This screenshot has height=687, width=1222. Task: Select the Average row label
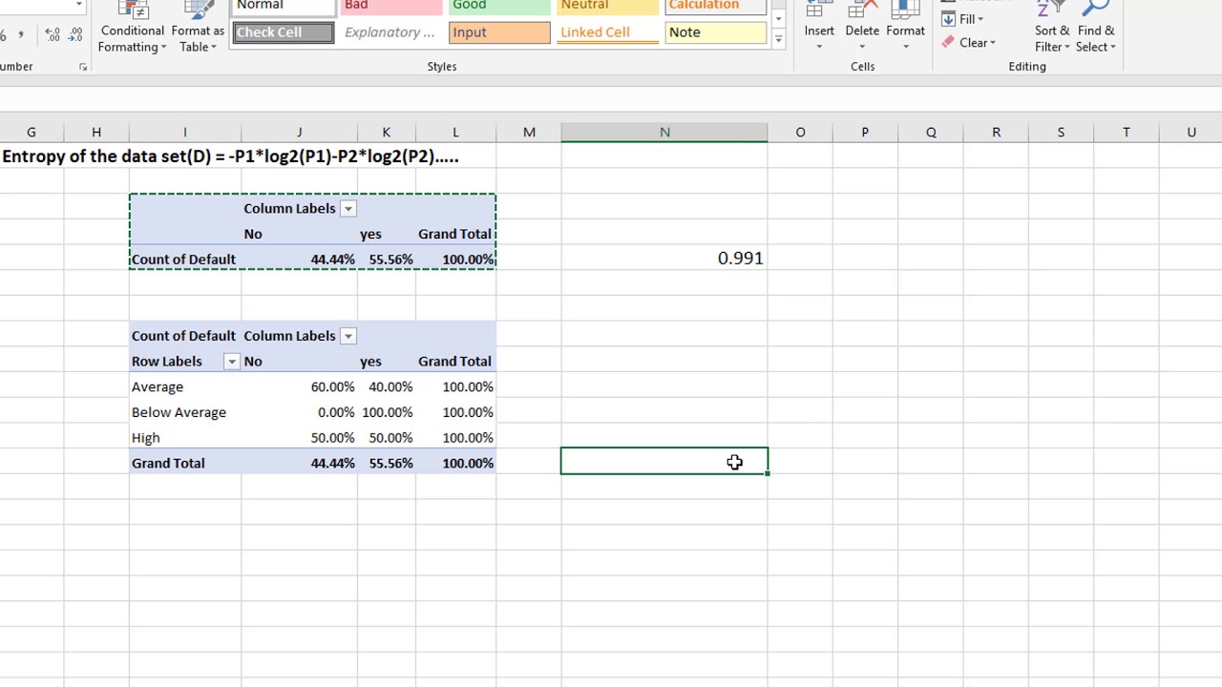pos(185,386)
